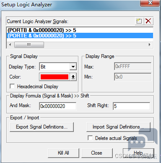Toggle the Delete actual Signals checkbox
161x163 pixels.
[90, 138]
